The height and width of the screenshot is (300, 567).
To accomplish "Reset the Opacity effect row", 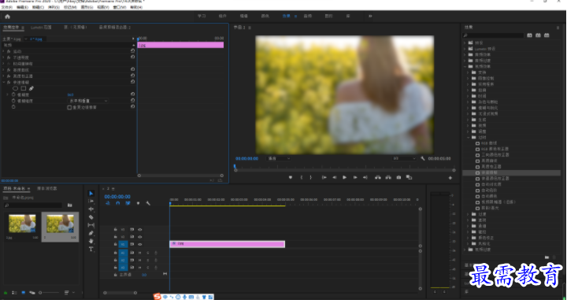I will (133, 57).
